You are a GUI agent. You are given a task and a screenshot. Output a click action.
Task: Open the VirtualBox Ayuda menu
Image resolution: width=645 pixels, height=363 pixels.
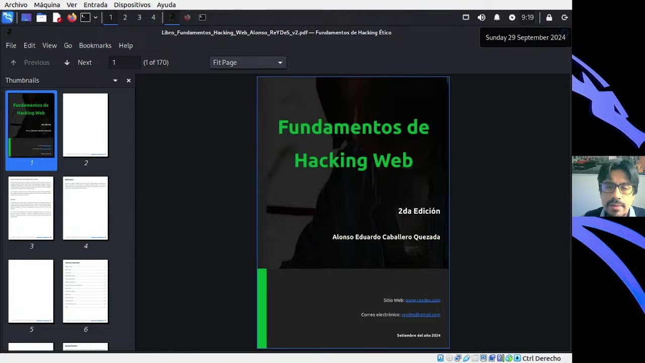tap(166, 5)
